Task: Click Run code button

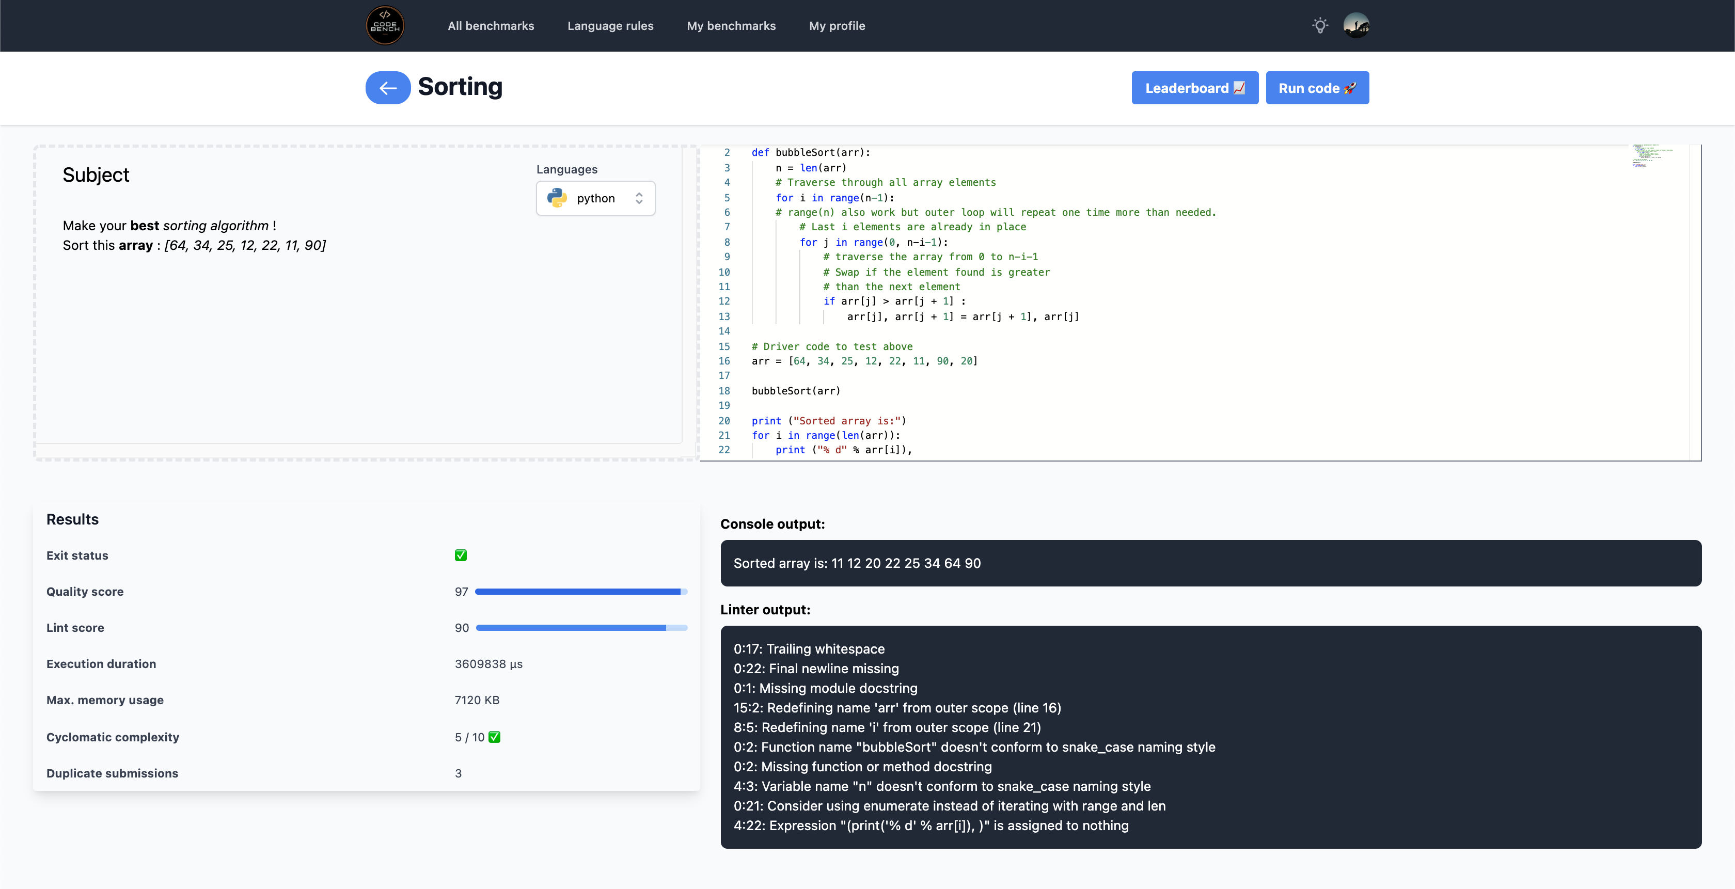Action: pyautogui.click(x=1317, y=88)
